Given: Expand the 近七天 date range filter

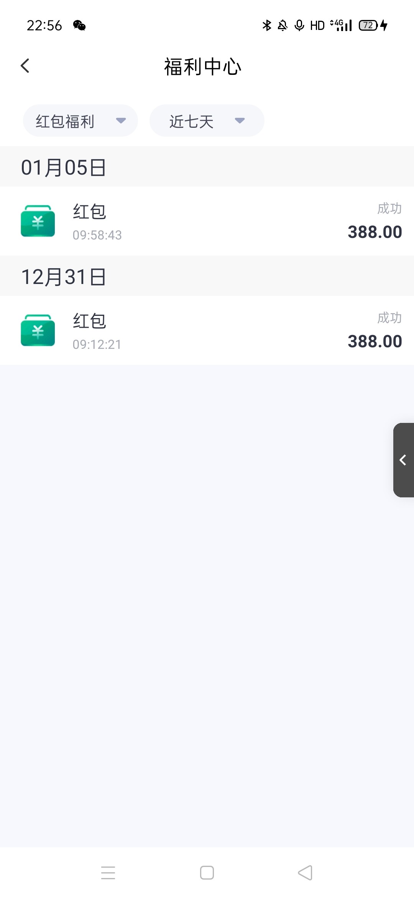Looking at the screenshot, I should (x=207, y=121).
